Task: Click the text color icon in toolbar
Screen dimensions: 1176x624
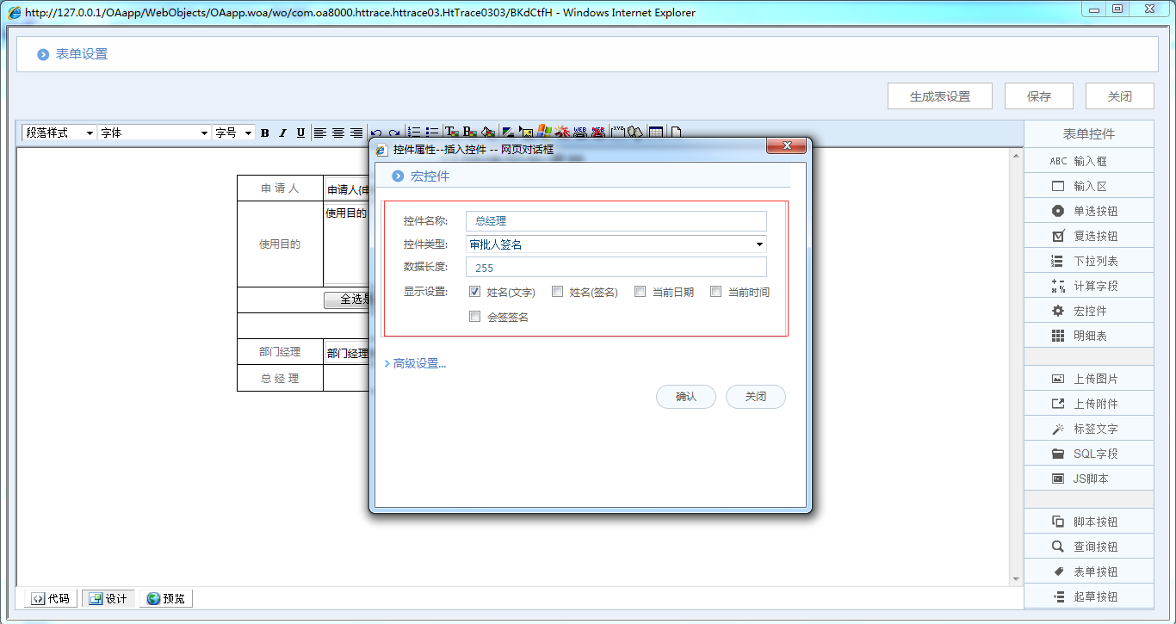Action: [x=450, y=133]
